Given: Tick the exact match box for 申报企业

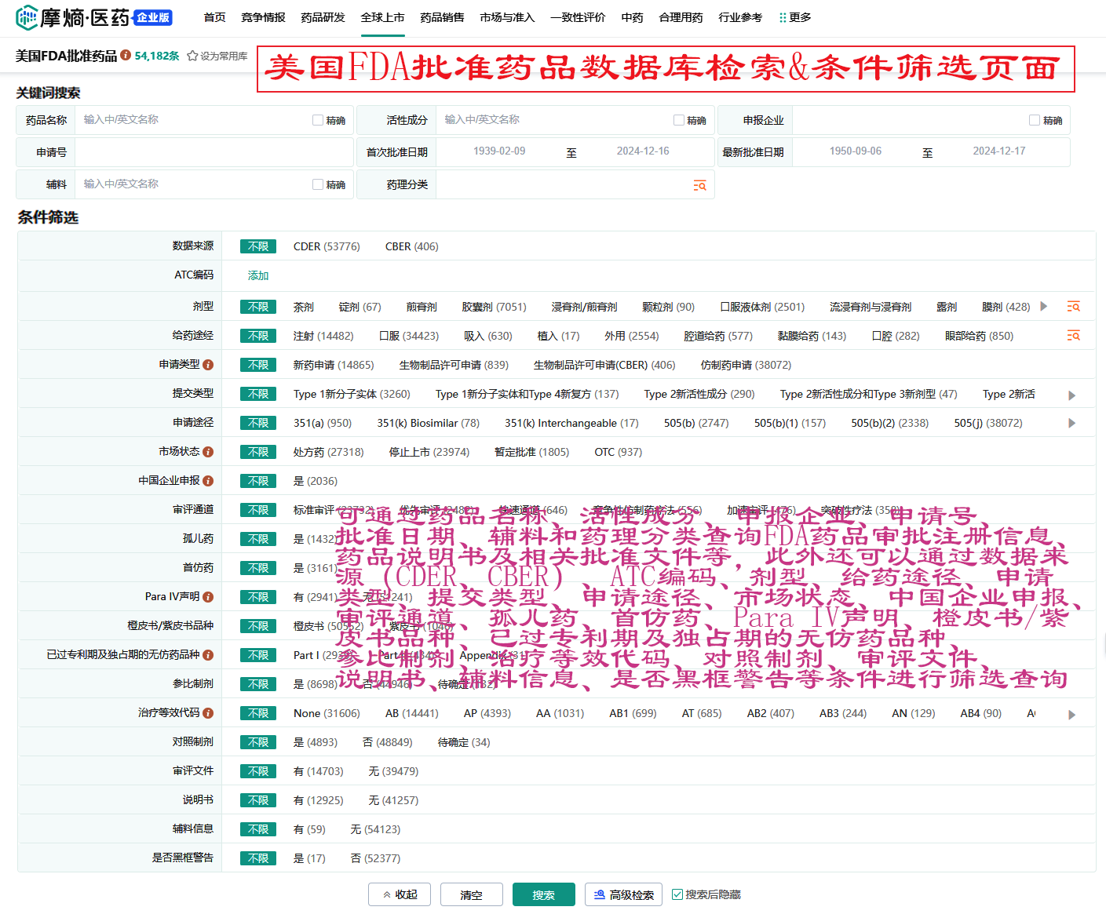Looking at the screenshot, I should pos(1035,120).
